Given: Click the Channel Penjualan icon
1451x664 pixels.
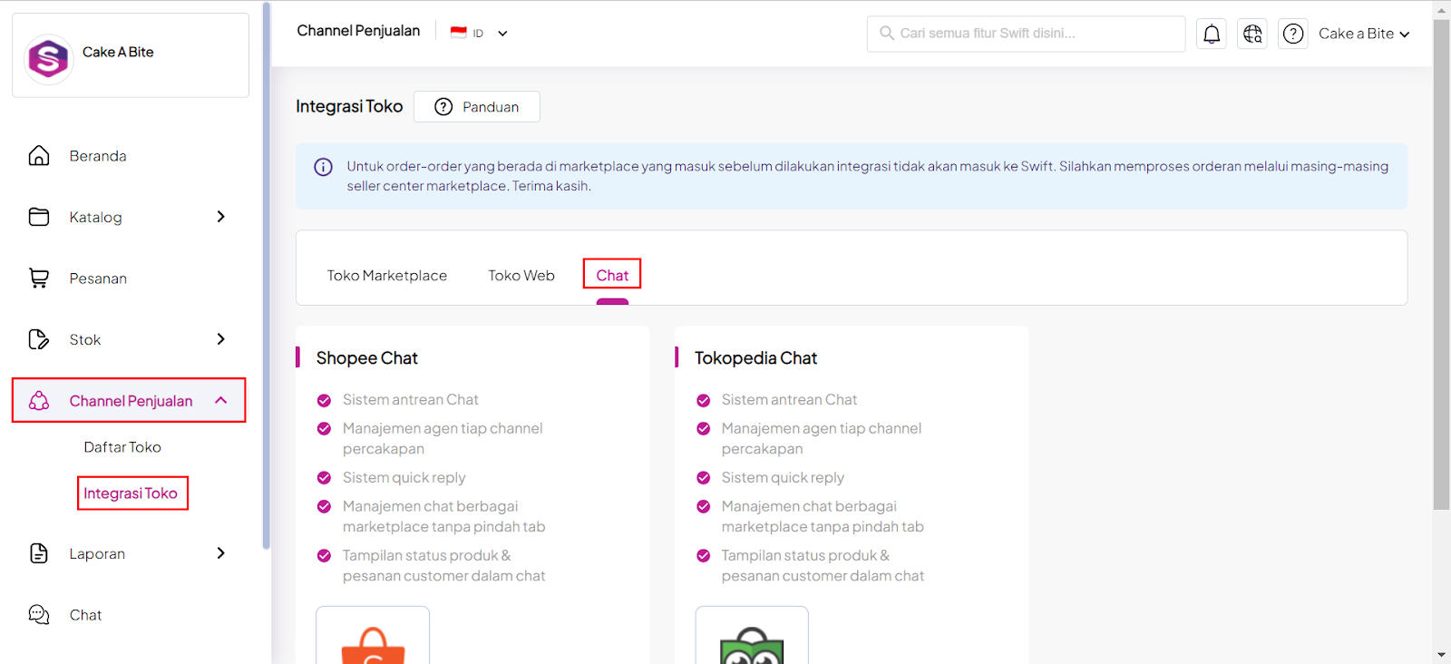Looking at the screenshot, I should coord(39,401).
